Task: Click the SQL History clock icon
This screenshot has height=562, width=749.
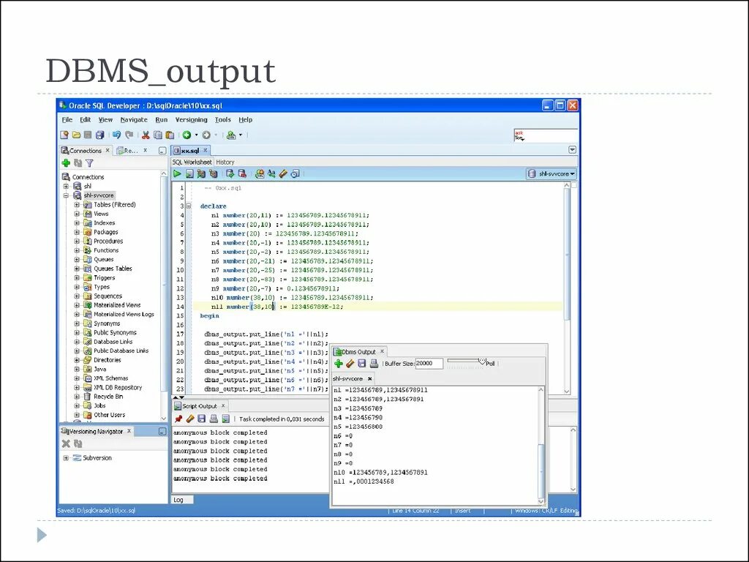Action: click(296, 174)
